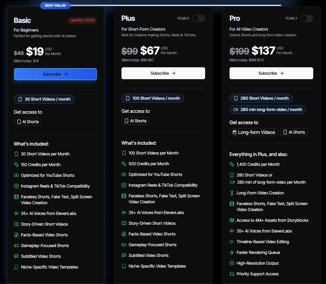
Task: Click the credits coin icon in Basic list
Action: point(16,165)
